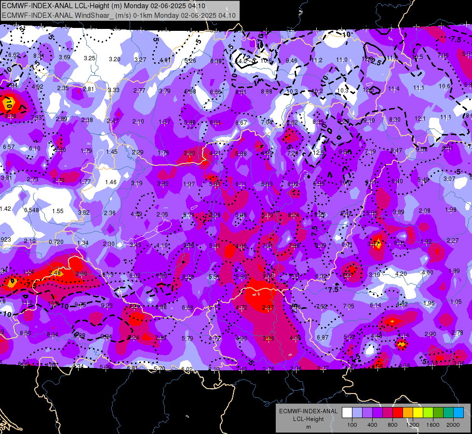
Task: Click the wind shear value '1.55'
Action: [x=58, y=211]
